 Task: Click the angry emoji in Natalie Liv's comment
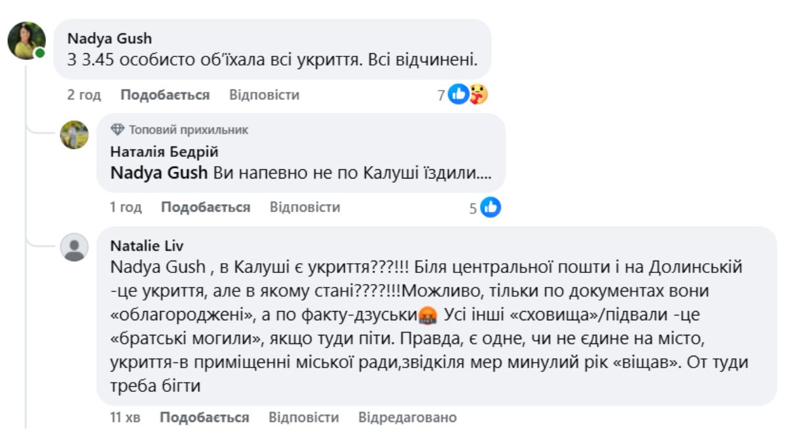point(427,316)
